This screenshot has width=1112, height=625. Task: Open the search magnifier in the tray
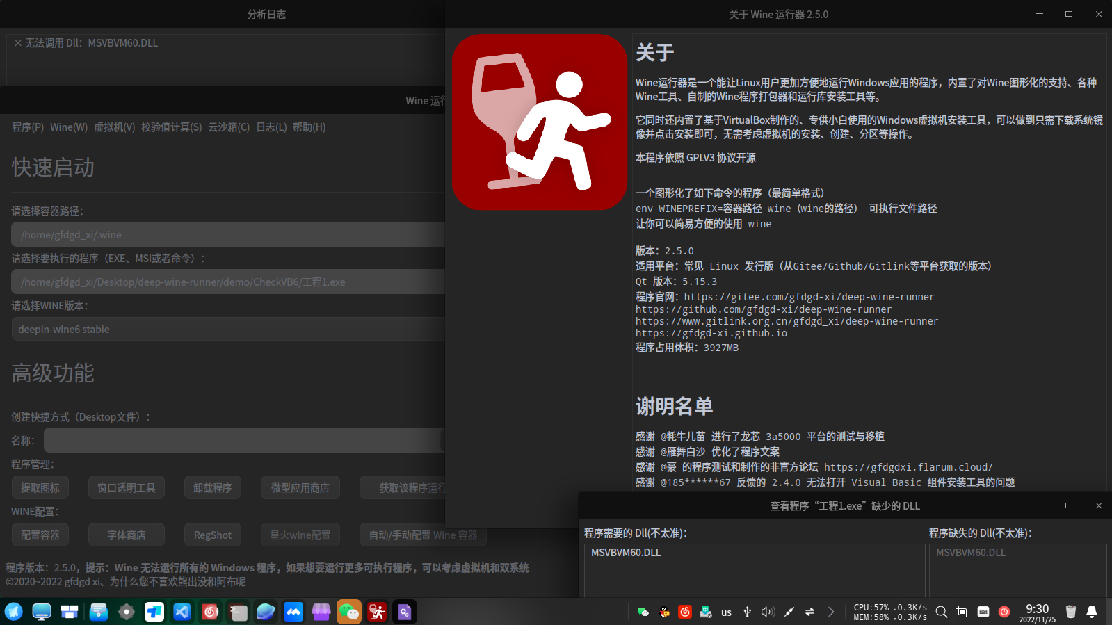pos(942,612)
